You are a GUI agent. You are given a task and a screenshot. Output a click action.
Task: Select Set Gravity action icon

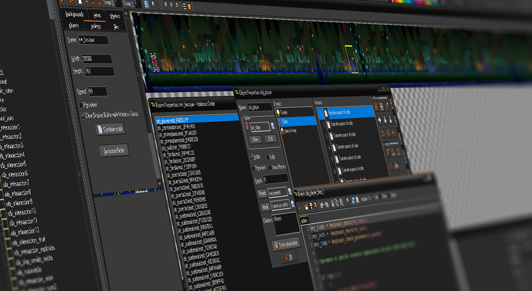click(x=390, y=120)
